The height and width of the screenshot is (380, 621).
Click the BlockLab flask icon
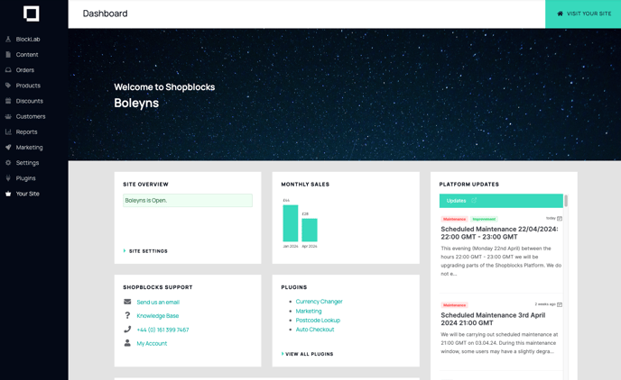click(x=8, y=39)
